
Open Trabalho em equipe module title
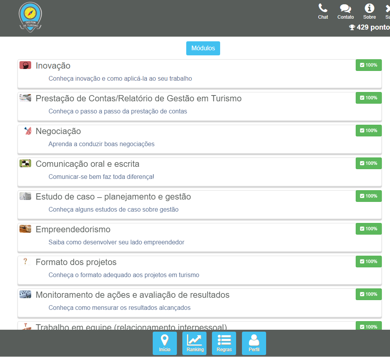131,327
